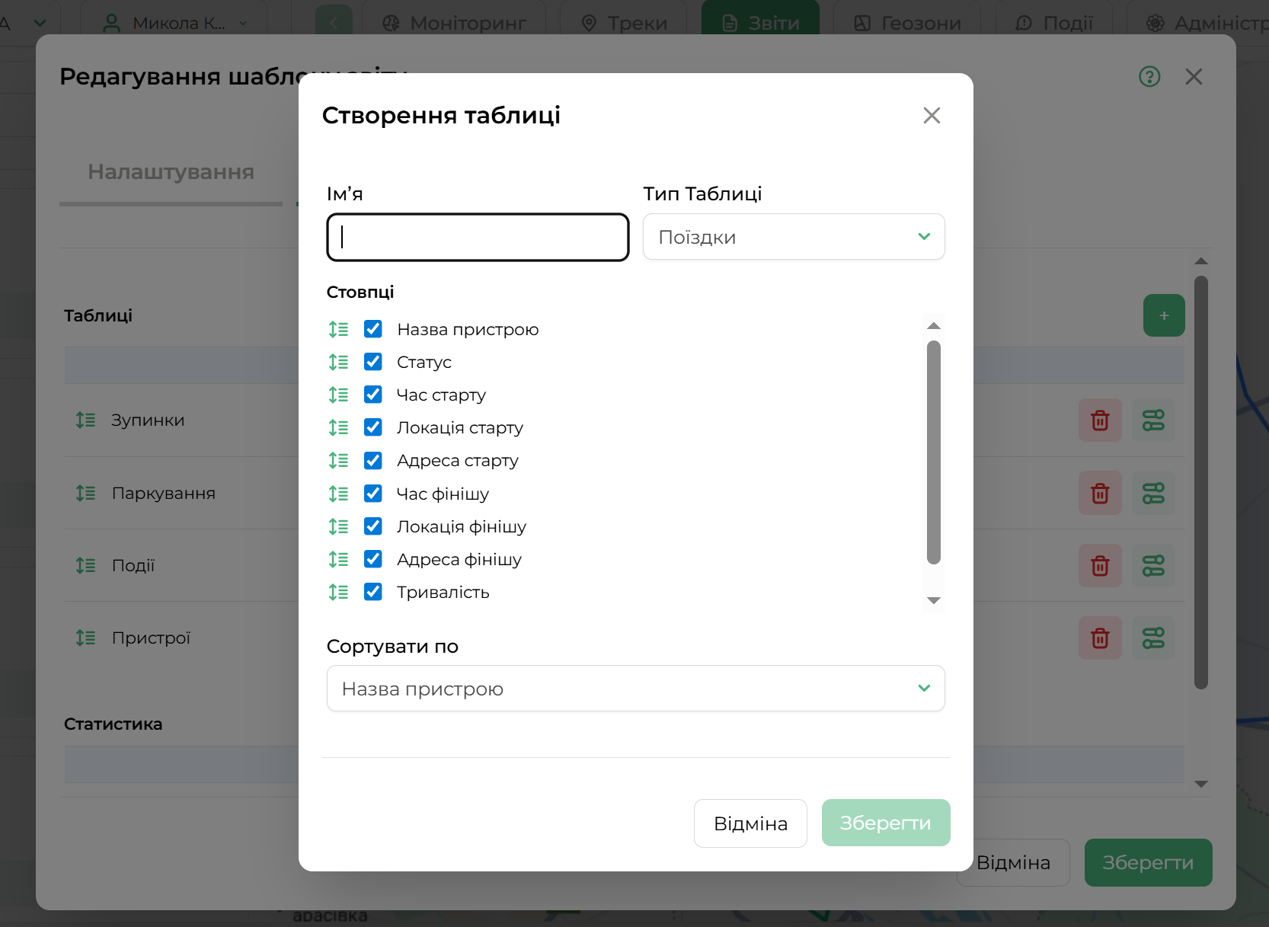
Task: Open the Микола user account dropdown
Action: coord(174,23)
